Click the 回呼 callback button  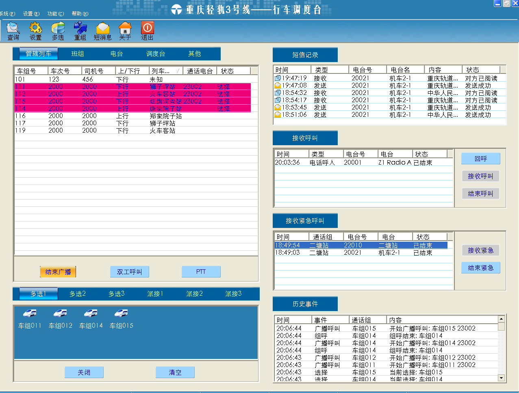tap(480, 159)
